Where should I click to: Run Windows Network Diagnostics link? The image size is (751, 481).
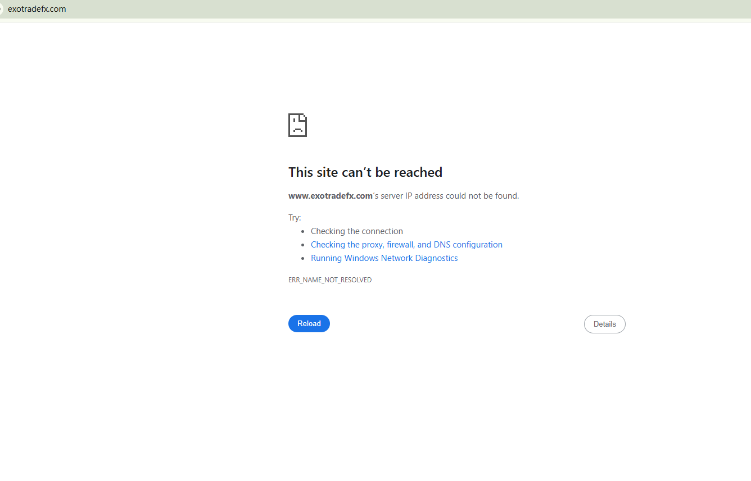click(x=384, y=258)
